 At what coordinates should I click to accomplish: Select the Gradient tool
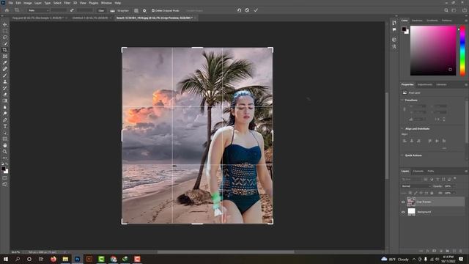tap(5, 101)
